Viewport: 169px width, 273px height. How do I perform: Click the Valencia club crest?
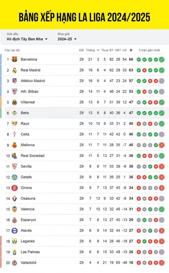coord(15,209)
